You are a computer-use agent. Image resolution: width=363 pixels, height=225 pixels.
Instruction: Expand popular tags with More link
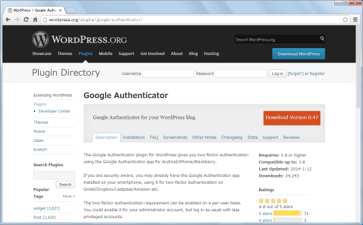[68, 196]
